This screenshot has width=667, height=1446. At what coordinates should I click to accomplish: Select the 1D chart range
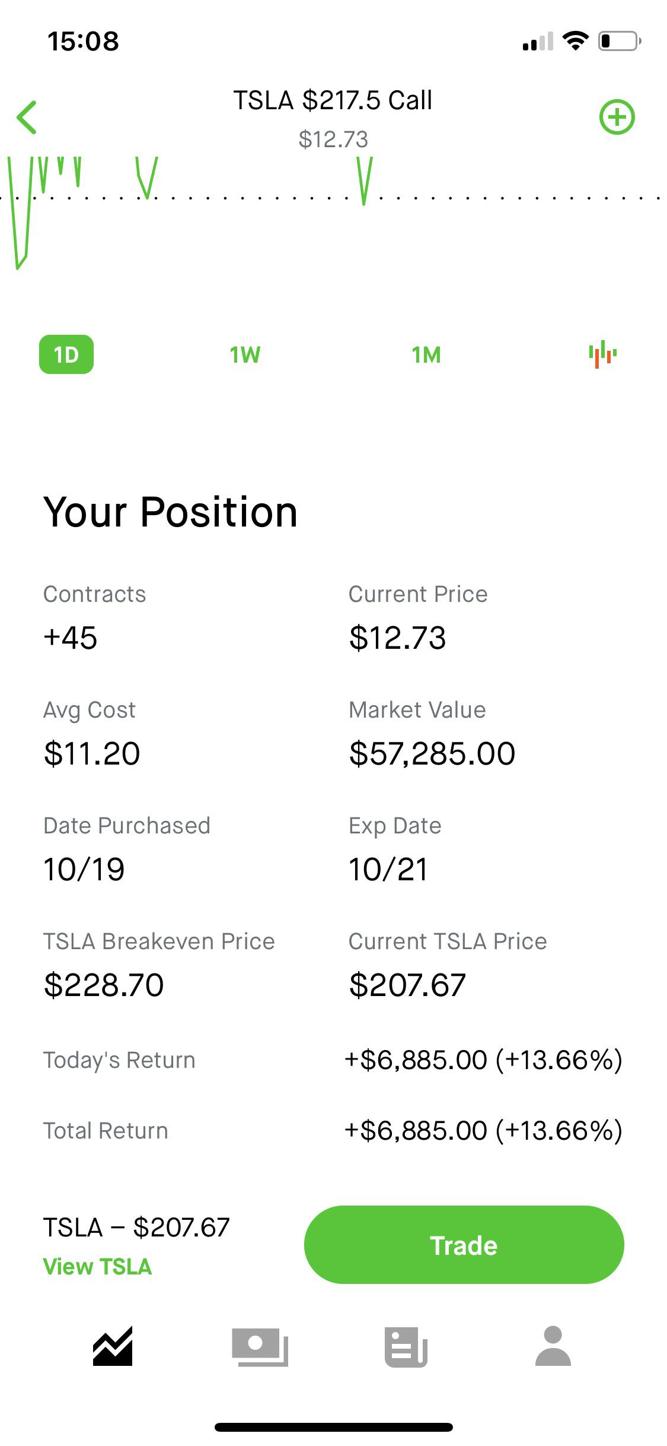pyautogui.click(x=66, y=354)
